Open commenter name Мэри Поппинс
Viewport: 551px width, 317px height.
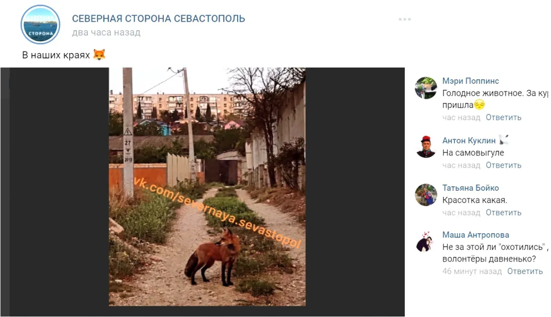point(471,81)
